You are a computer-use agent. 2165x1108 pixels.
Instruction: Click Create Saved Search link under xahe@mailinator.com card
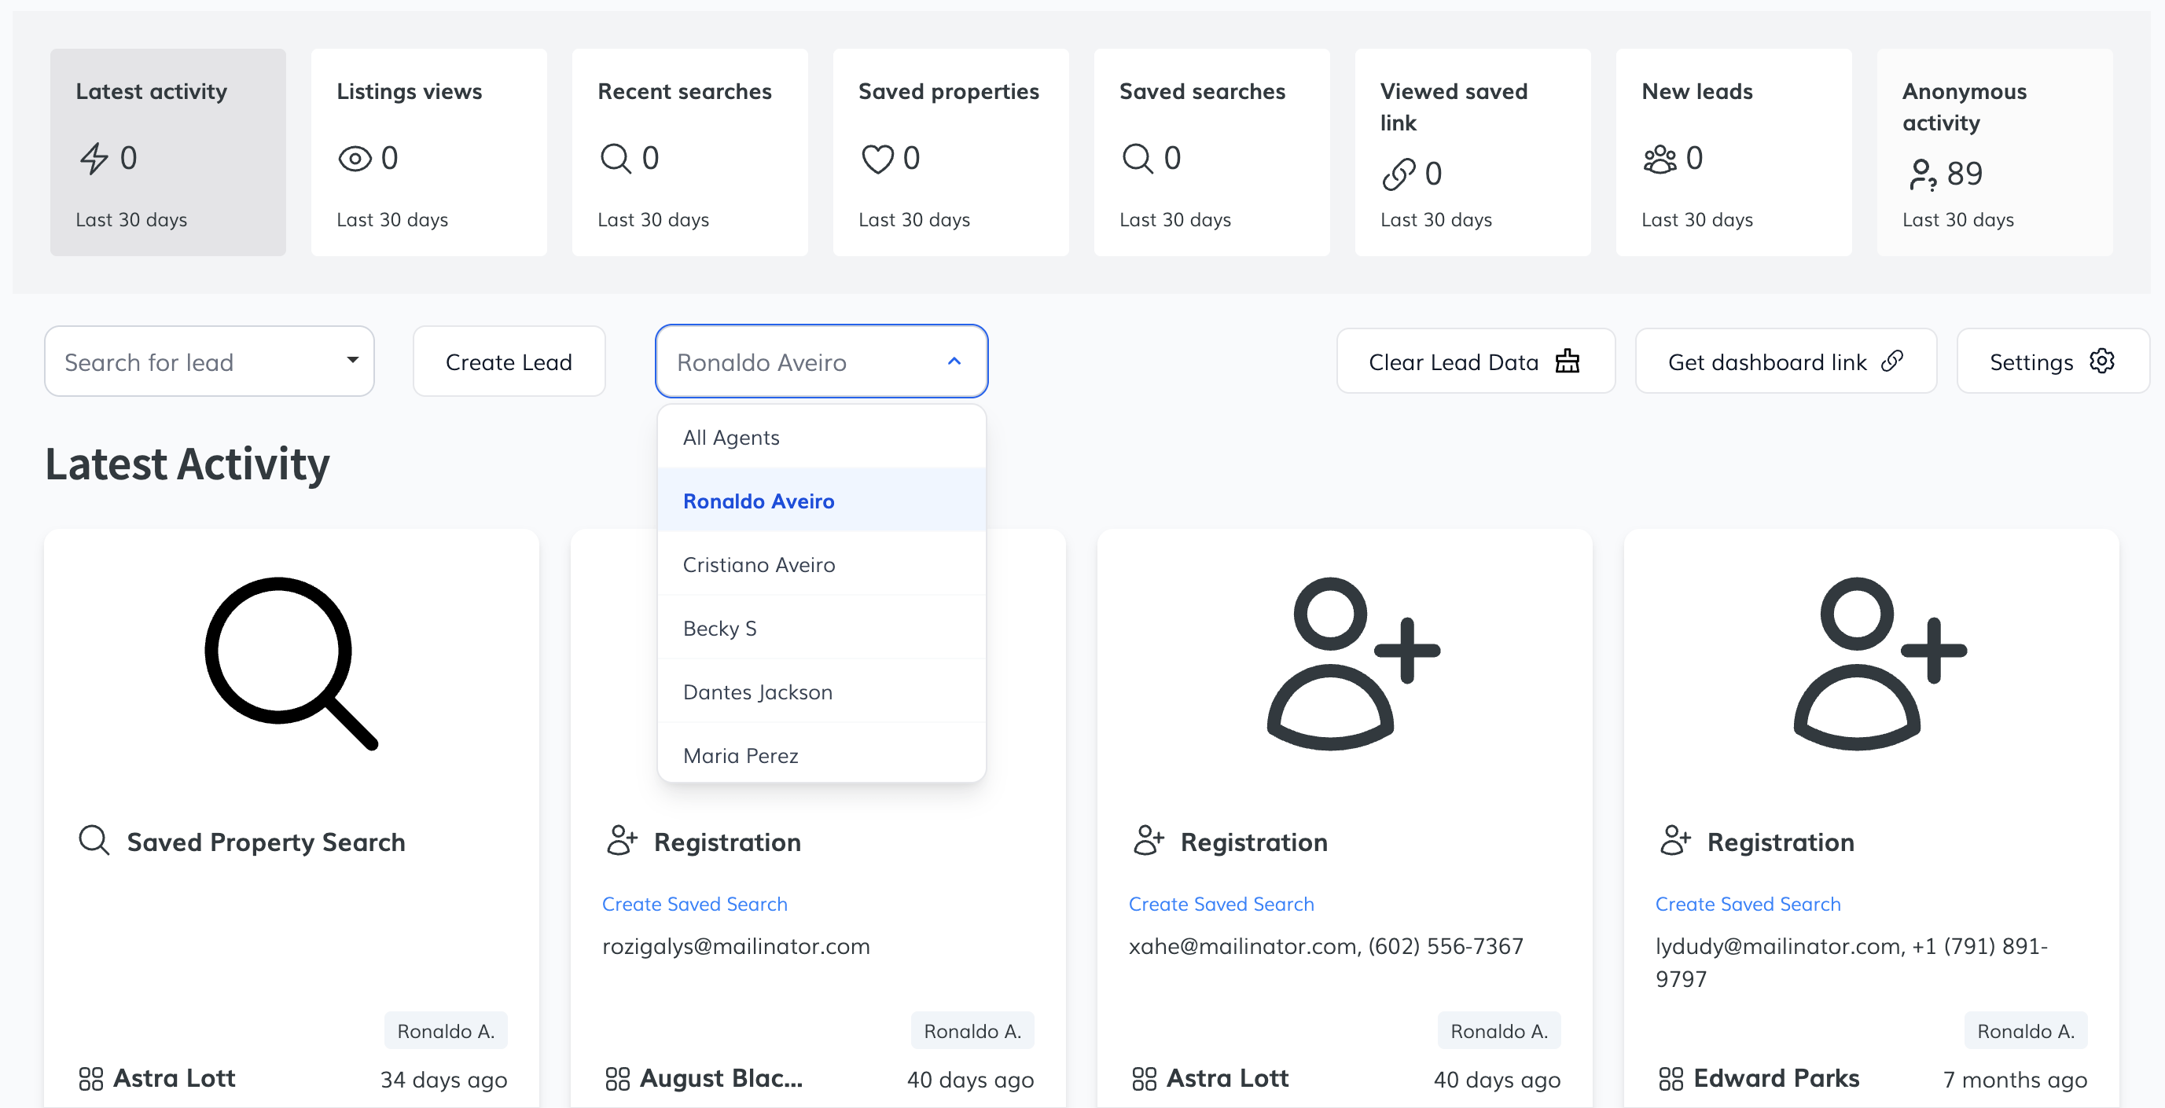click(1220, 904)
